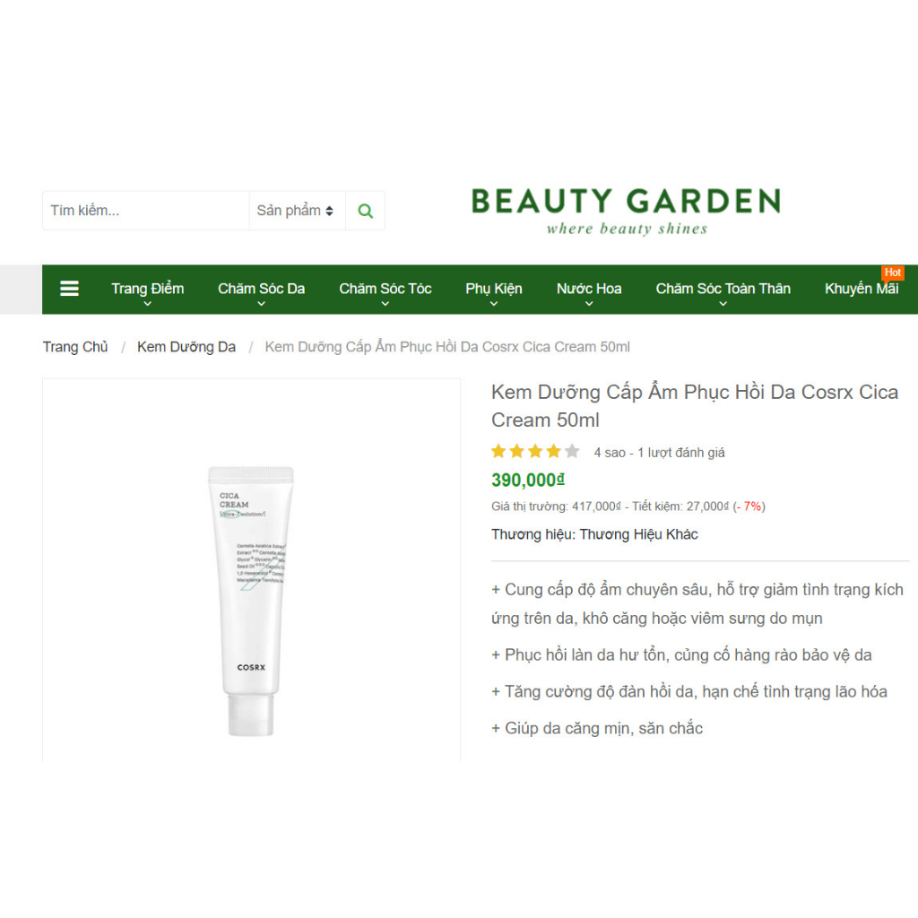This screenshot has width=918, height=918.
Task: Go to Khuyến Mãi promotions
Action: pos(862,289)
